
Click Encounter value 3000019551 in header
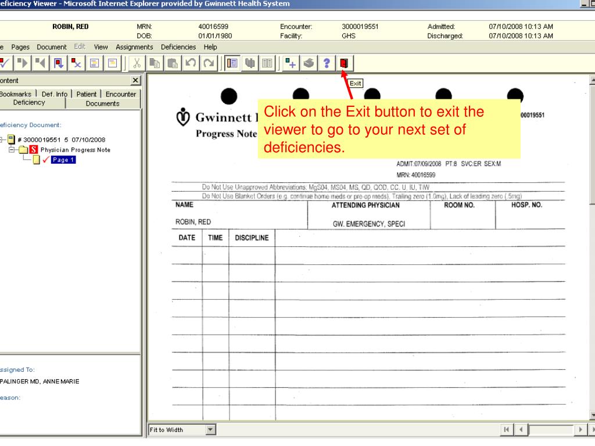(360, 27)
